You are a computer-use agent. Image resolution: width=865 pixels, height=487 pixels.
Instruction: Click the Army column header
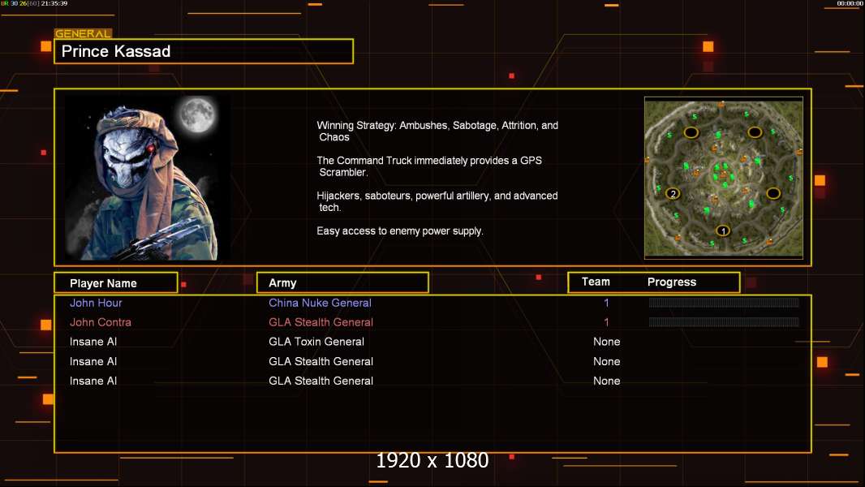342,283
